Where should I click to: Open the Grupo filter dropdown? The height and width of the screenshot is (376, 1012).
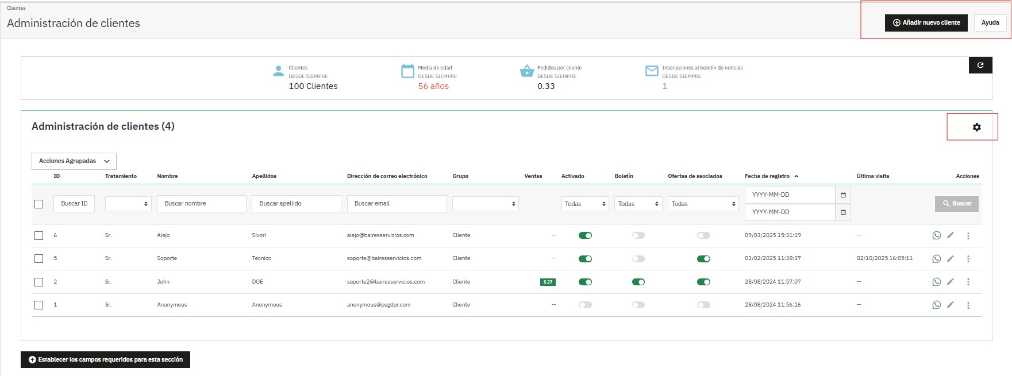[485, 204]
